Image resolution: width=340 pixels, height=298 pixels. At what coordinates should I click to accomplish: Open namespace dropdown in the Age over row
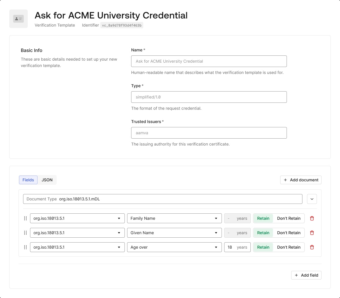coord(77,247)
